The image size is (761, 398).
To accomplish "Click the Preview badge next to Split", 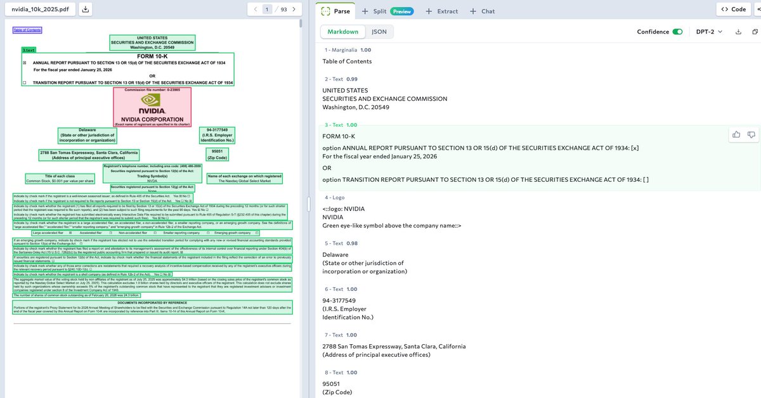I will [401, 11].
